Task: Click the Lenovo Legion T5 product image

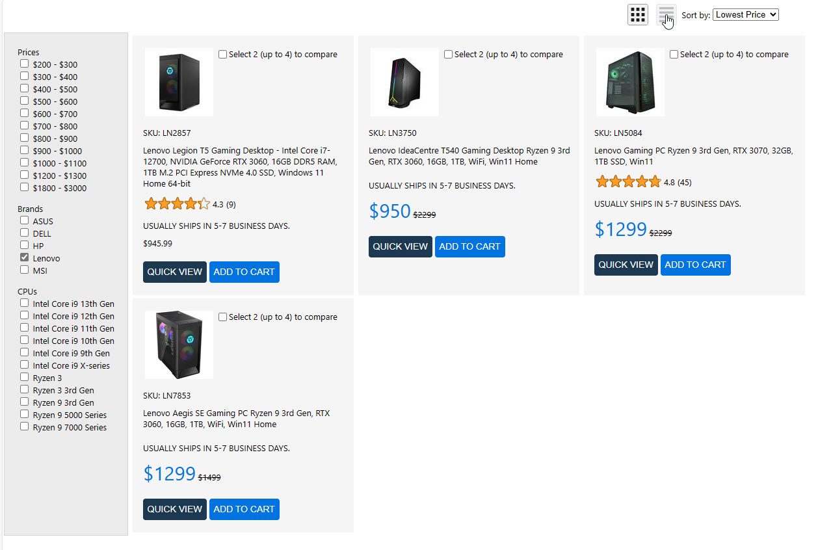Action: tap(179, 82)
